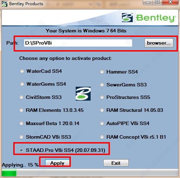180x178 pixels.
Task: Click the Exit button
Action: click(116, 163)
